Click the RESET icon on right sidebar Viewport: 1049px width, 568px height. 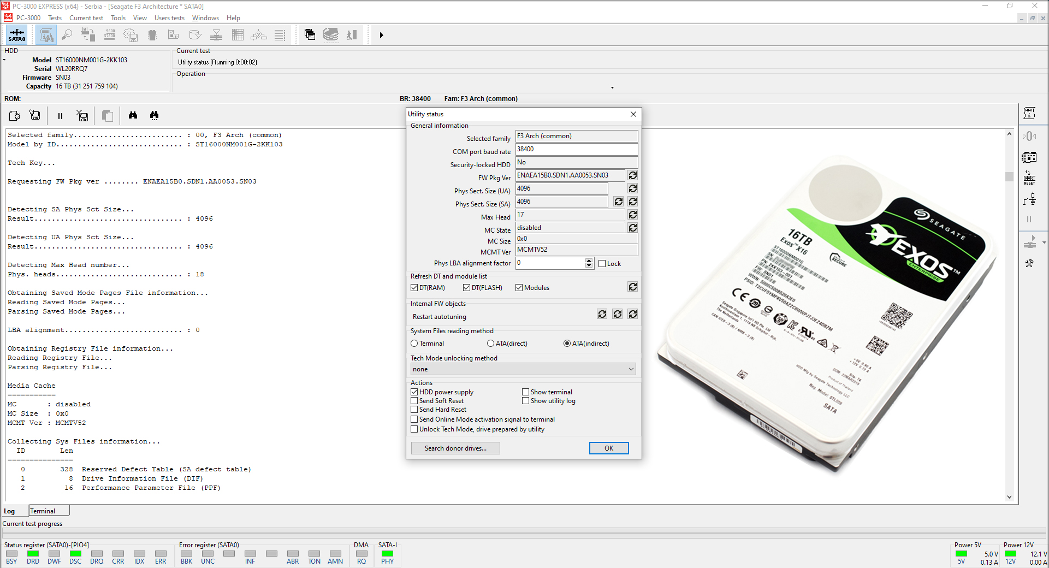tap(1029, 179)
